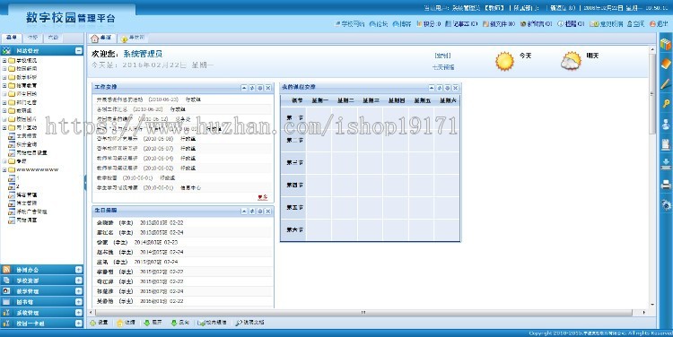Click the second green arrow button in bottom toolbar
The width and height of the screenshot is (673, 337).
coord(180,323)
